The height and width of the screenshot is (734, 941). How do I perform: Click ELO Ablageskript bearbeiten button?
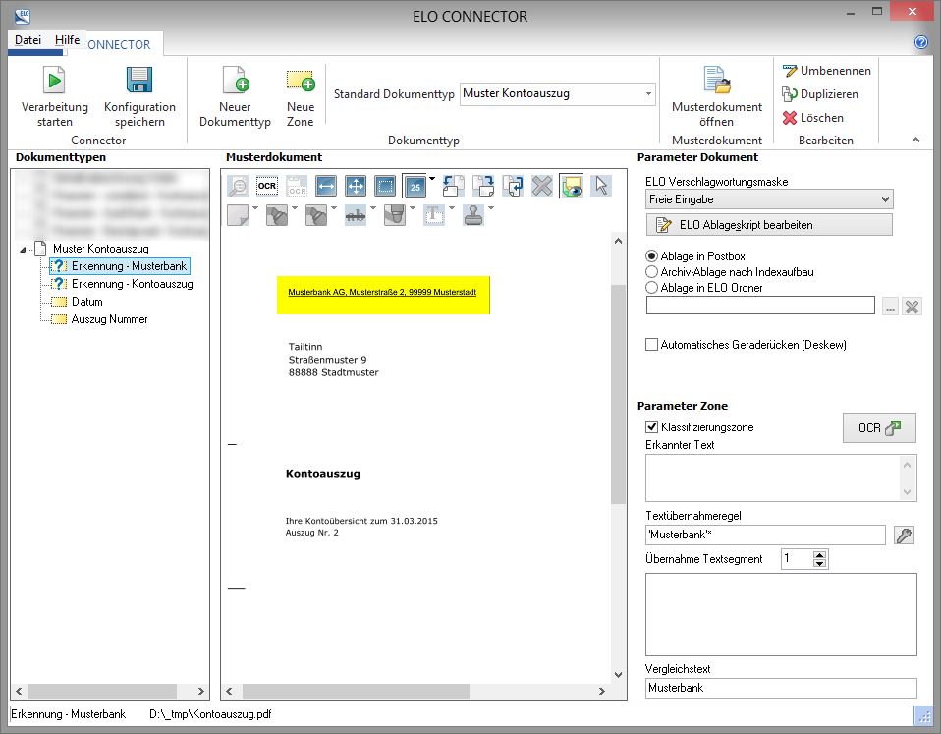click(769, 225)
